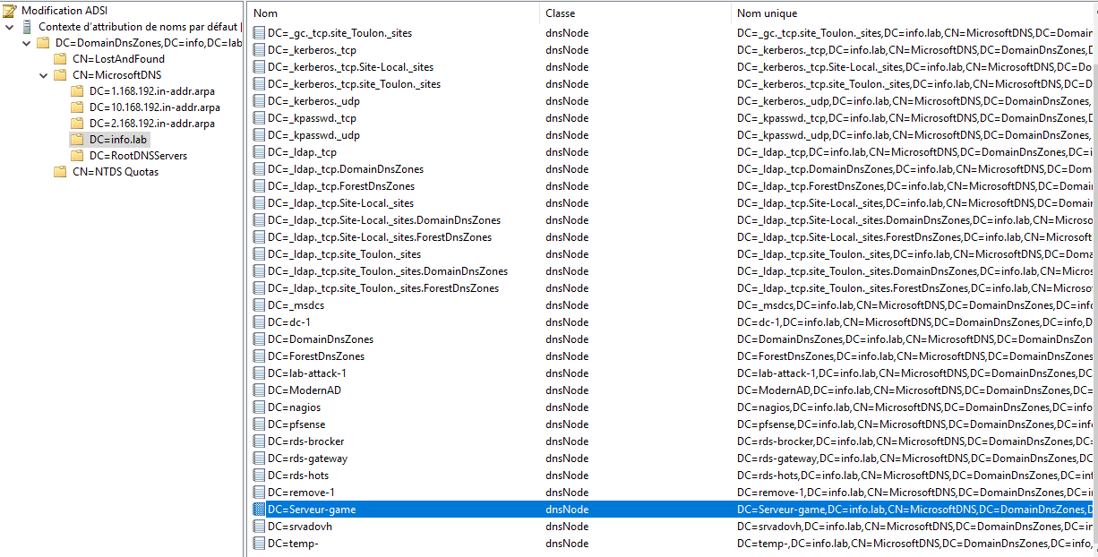Viewport: 1098px width, 557px height.
Task: Click the dnsNode icon of DC=_kpasswd._tcp
Action: [259, 118]
